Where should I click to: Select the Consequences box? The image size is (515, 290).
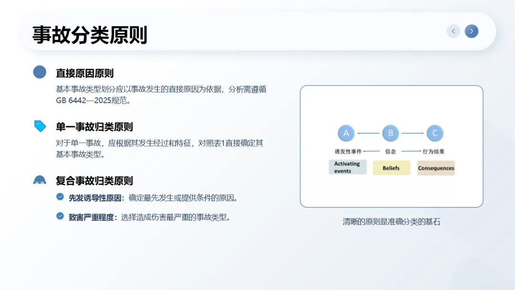coord(436,168)
